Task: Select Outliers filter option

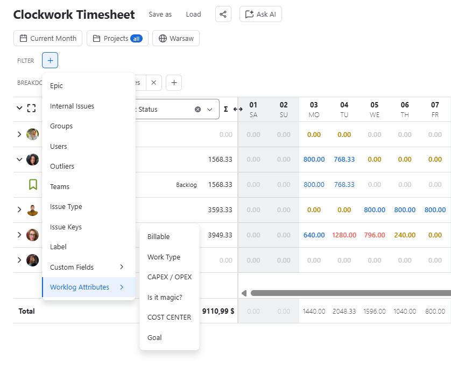Action: [89, 166]
